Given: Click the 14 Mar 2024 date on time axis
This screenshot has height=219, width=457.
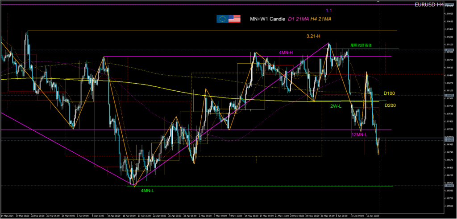Looking at the screenshot, I should click(x=8, y=215).
